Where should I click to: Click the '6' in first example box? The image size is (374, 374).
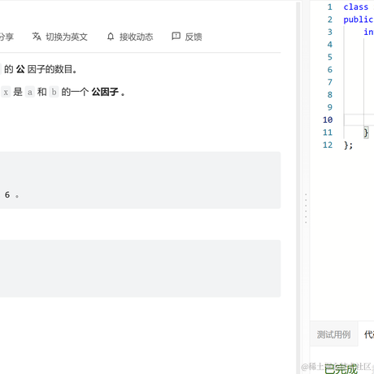pyautogui.click(x=7, y=195)
